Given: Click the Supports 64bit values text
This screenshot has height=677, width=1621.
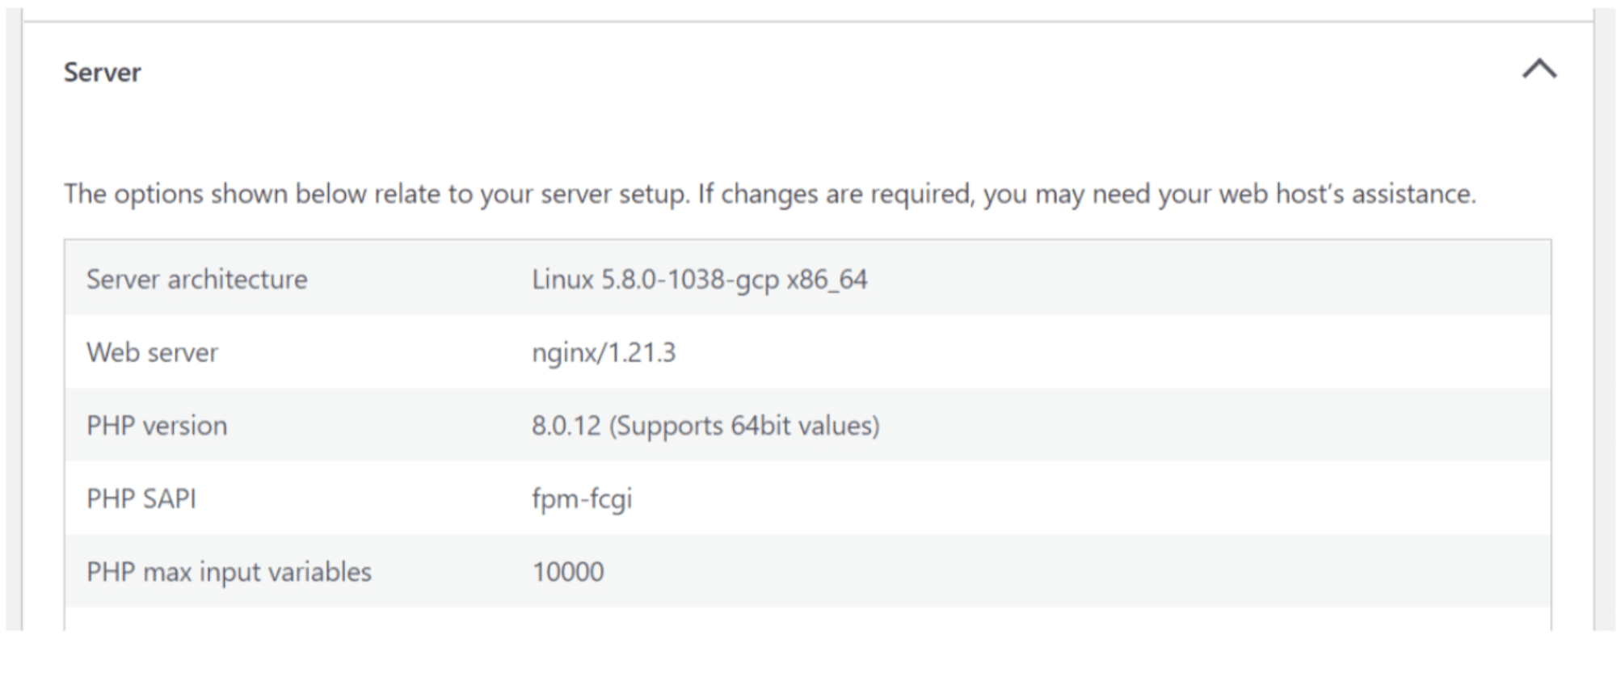Looking at the screenshot, I should point(747,426).
